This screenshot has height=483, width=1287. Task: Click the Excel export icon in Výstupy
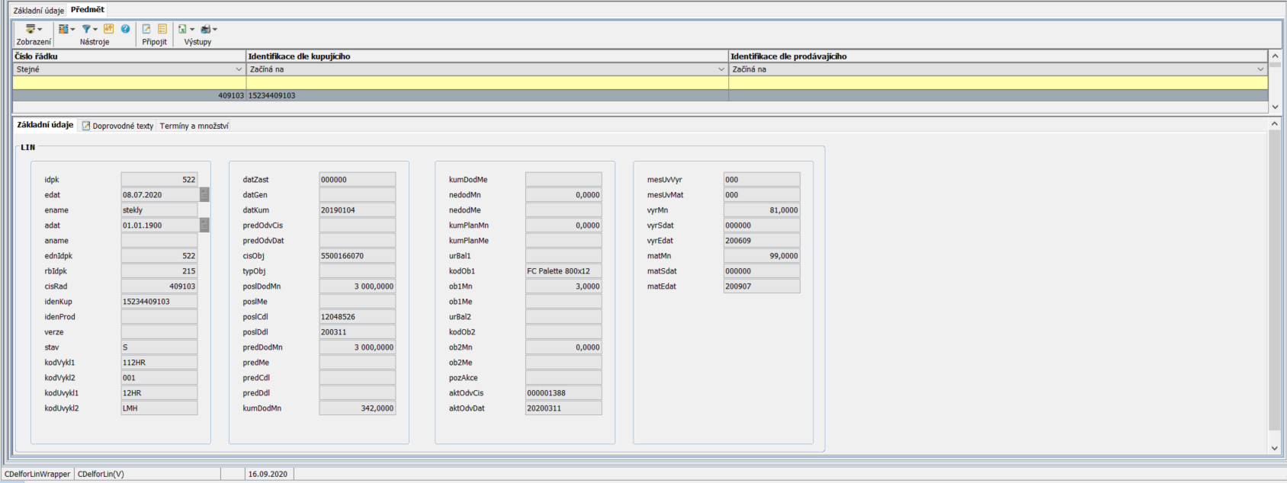tap(183, 29)
